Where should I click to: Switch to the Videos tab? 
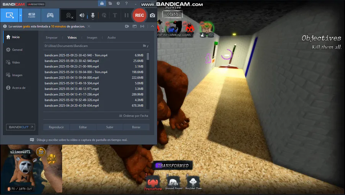(x=72, y=38)
